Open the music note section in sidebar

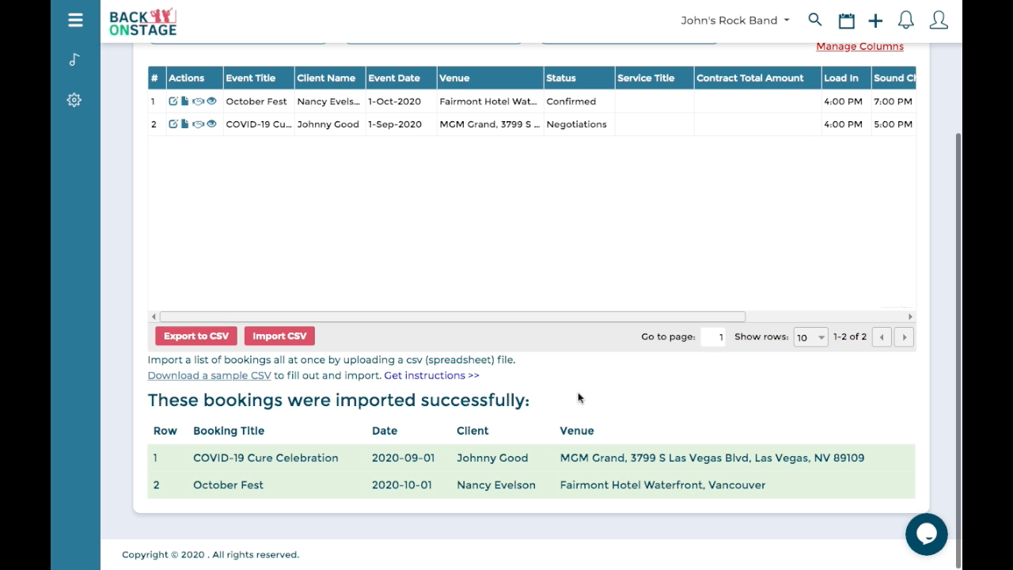pos(74,59)
